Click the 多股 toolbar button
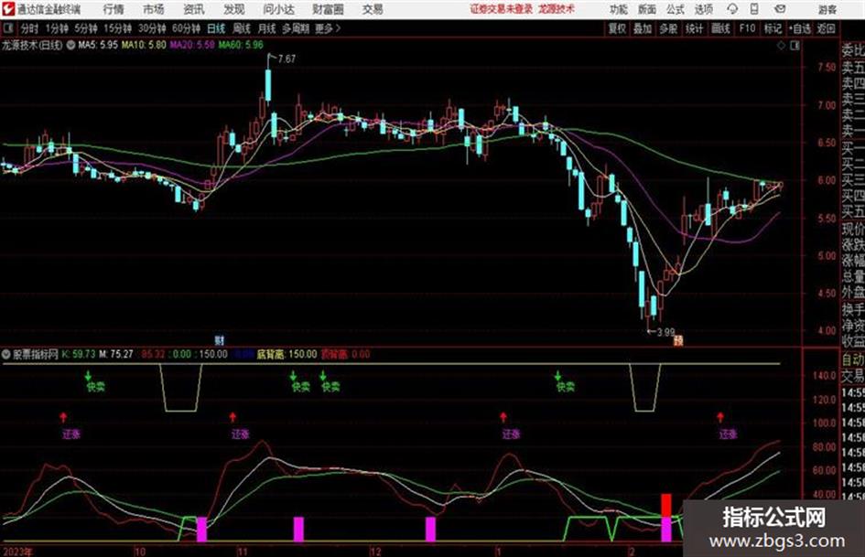The width and height of the screenshot is (865, 557). tap(668, 28)
